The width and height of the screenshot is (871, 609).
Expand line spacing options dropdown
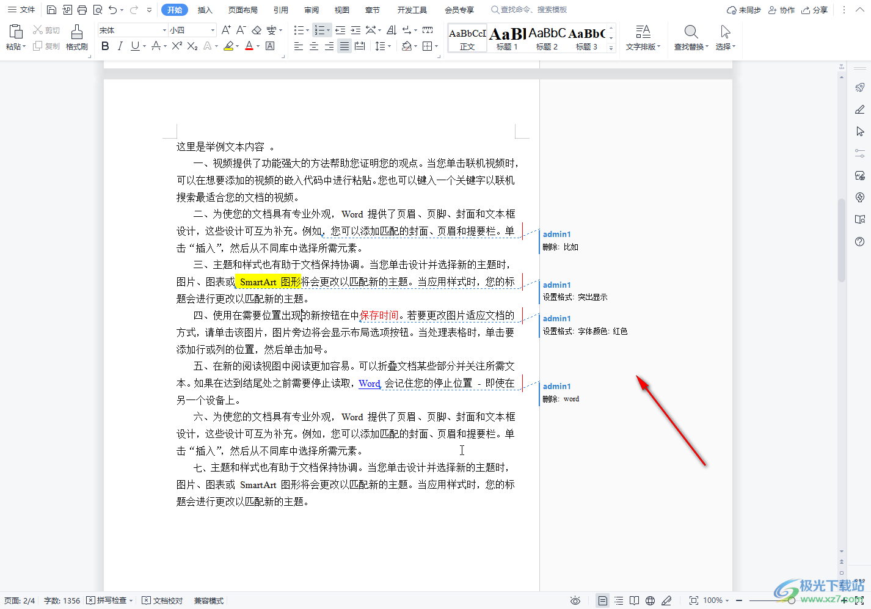point(389,46)
